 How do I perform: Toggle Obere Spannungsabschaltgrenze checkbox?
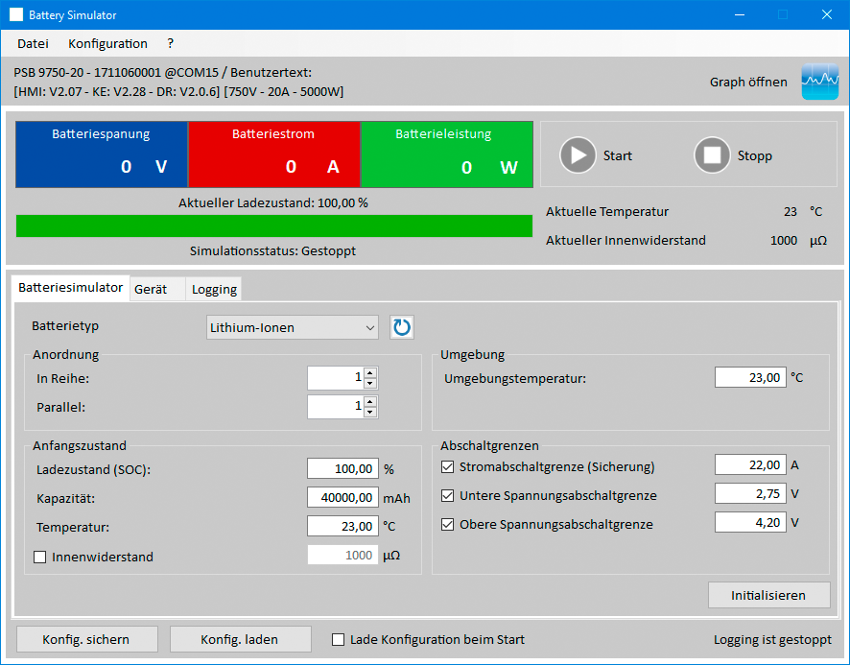tap(447, 525)
